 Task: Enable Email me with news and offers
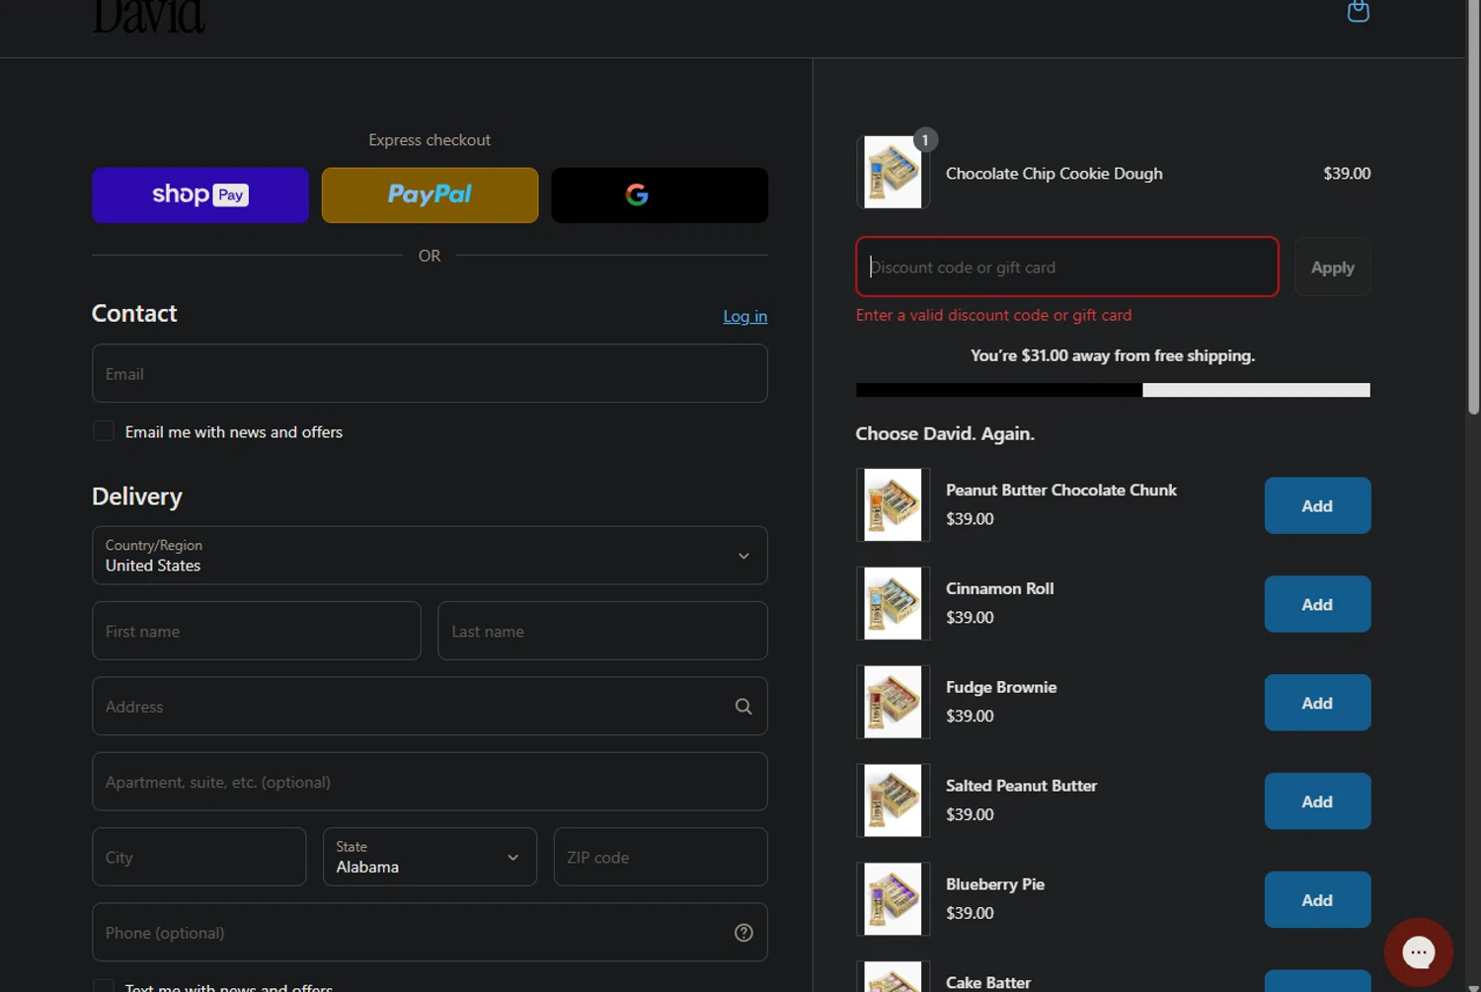click(104, 431)
